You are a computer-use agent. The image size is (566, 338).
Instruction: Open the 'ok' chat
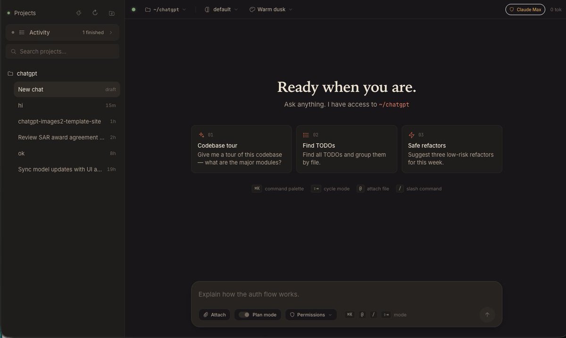point(67,153)
